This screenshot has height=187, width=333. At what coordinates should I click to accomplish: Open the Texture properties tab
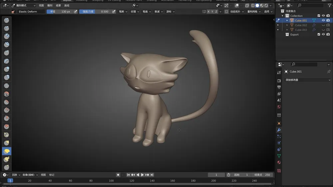pyautogui.click(x=279, y=171)
